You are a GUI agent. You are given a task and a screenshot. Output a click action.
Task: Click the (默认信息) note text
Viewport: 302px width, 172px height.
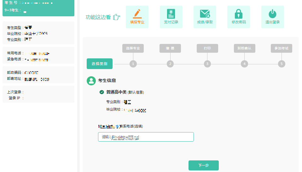click(x=136, y=92)
